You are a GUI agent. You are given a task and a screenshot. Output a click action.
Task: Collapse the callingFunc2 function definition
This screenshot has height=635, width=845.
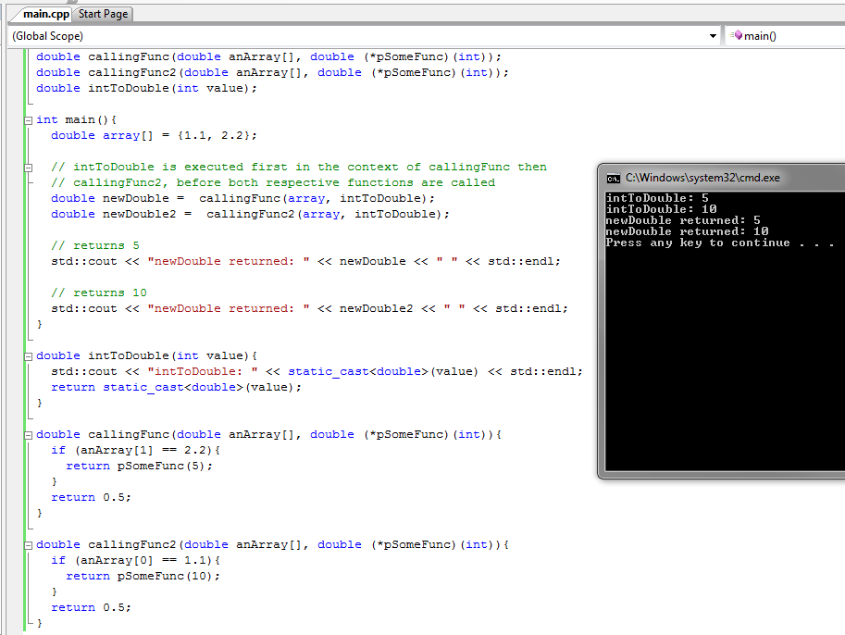coord(29,545)
